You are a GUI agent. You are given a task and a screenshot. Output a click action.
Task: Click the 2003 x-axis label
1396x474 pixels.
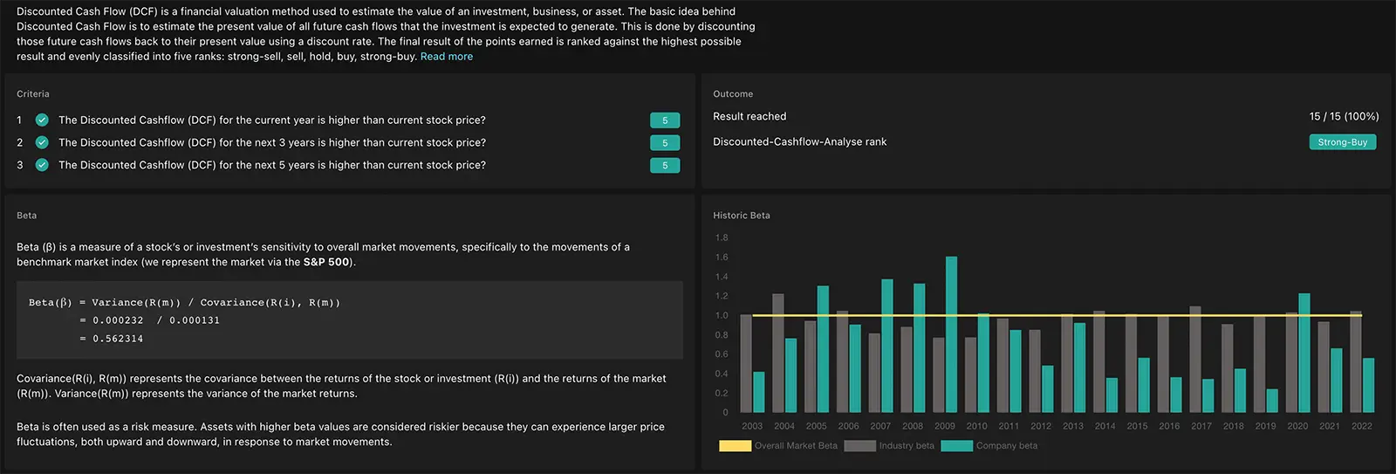coord(752,427)
